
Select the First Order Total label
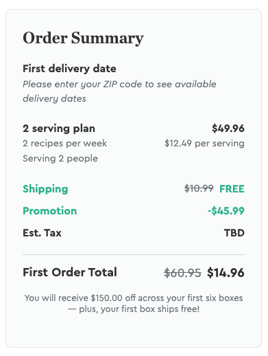point(70,272)
